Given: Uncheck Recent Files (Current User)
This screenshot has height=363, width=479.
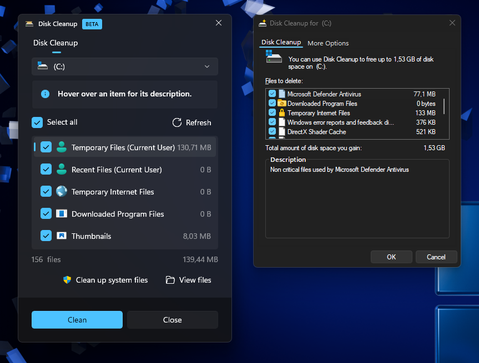Looking at the screenshot, I should 46,169.
